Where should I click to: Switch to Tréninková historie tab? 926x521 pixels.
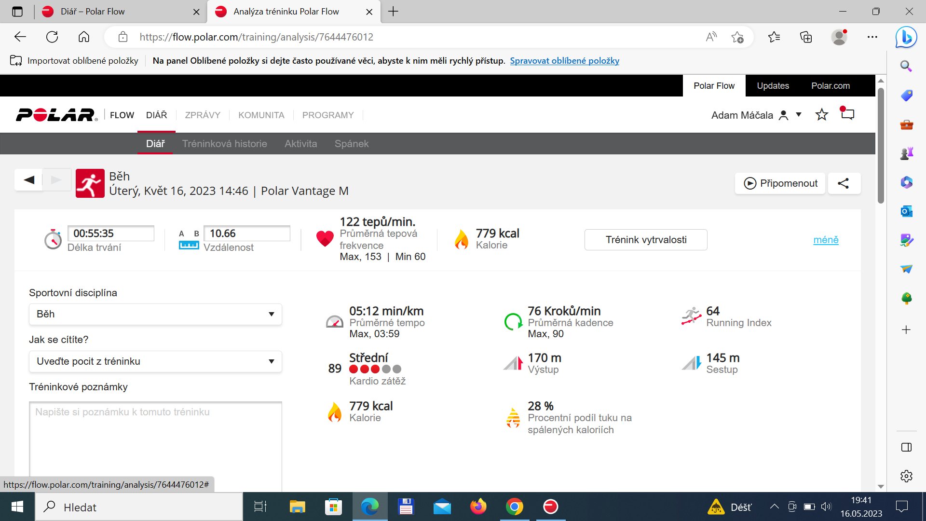(224, 144)
